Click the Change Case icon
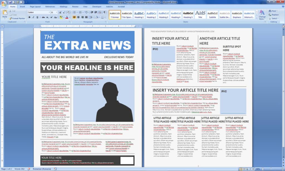Image resolution: width=285 pixels, height=171 pixels. pyautogui.click(x=56, y=17)
